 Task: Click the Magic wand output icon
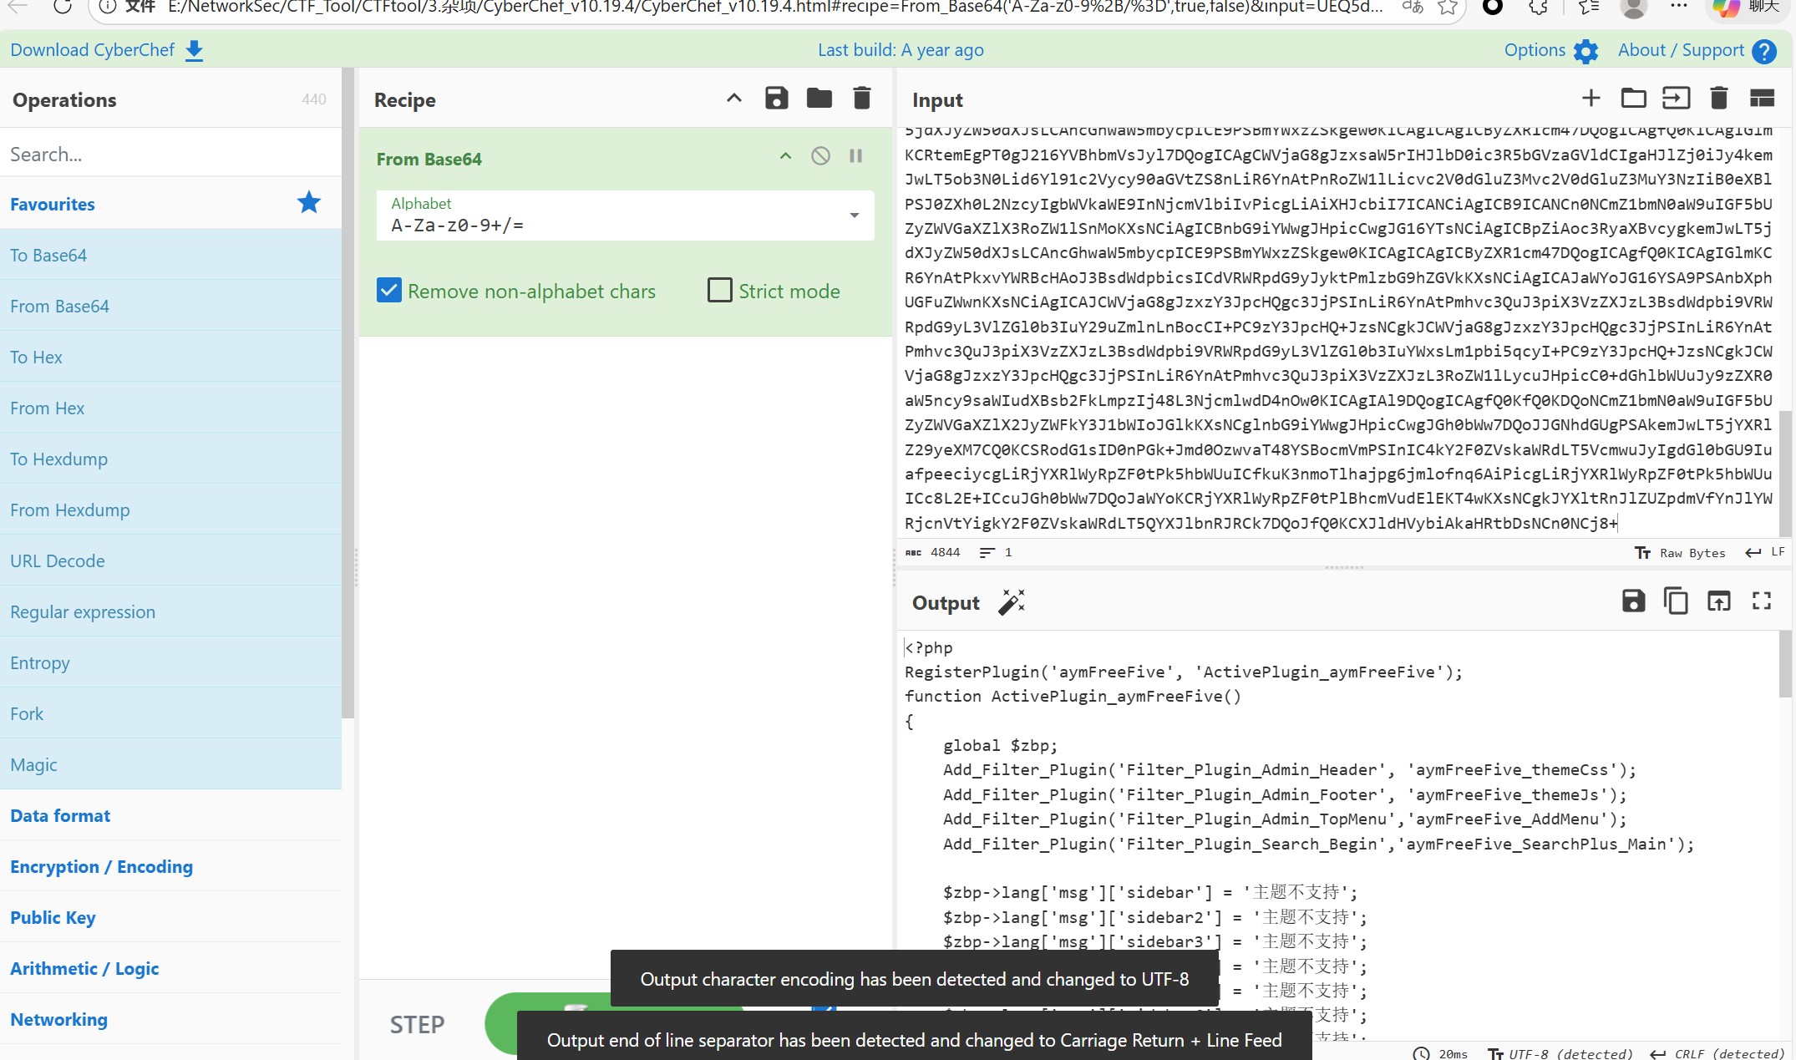pyautogui.click(x=1011, y=602)
